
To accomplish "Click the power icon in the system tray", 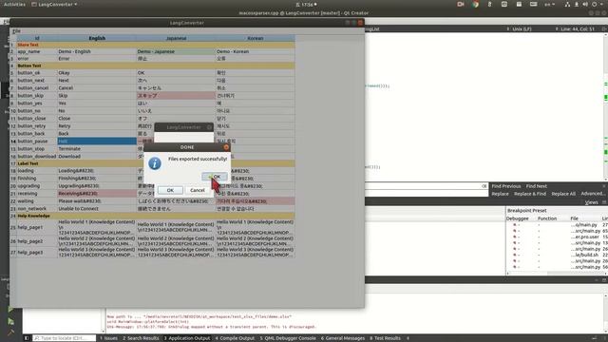I will click(x=594, y=4).
